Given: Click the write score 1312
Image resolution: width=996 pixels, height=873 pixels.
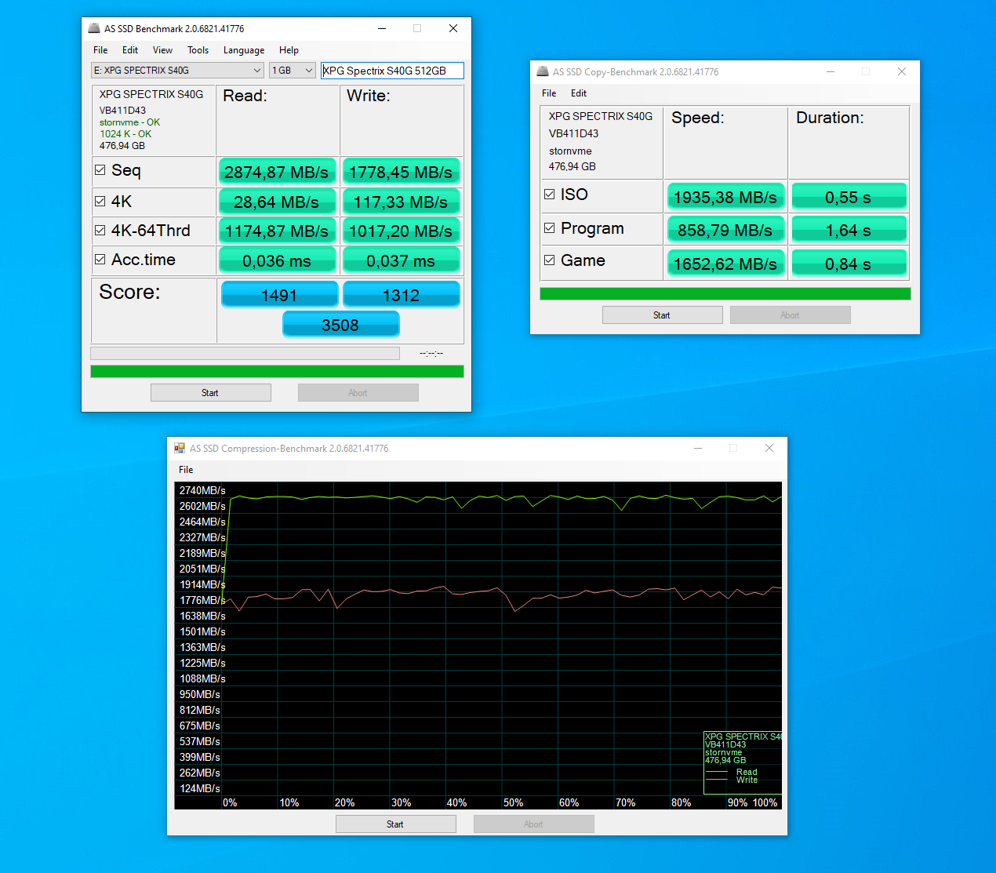Looking at the screenshot, I should [x=401, y=295].
